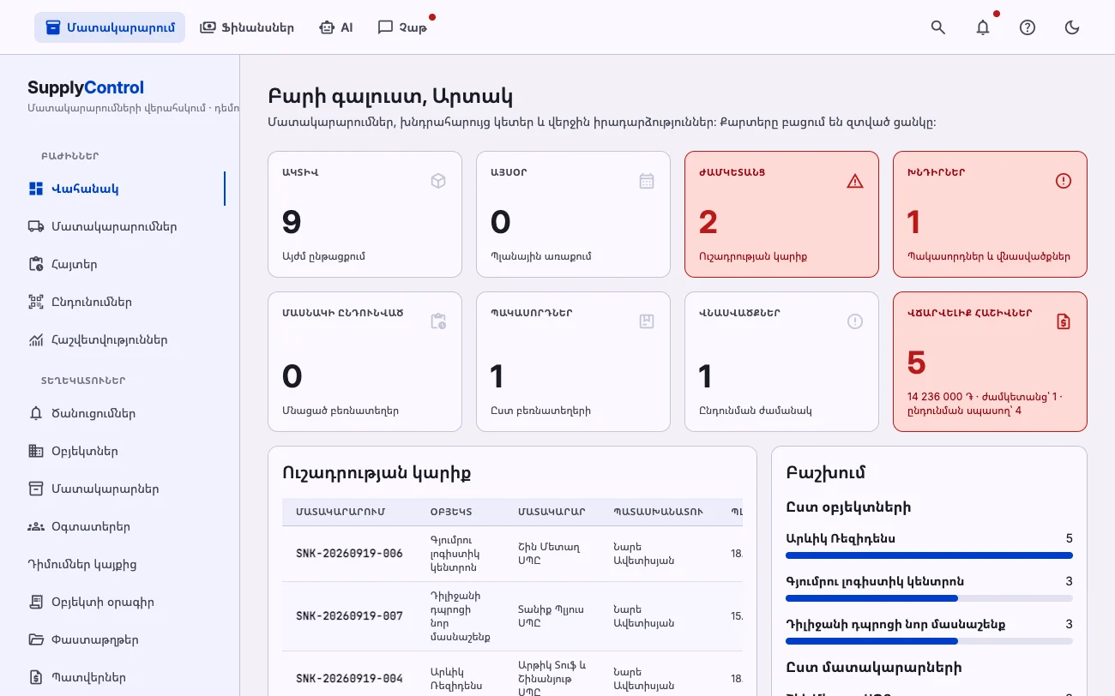
Task: Click Դիլիջանի դպրոցի նոր մասնաշենք distribution row
Action: 929,631
